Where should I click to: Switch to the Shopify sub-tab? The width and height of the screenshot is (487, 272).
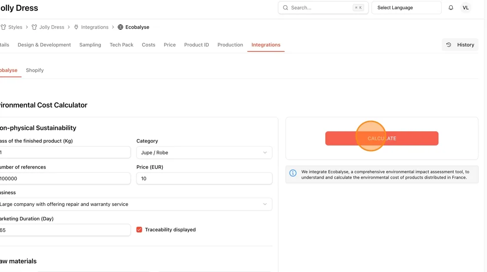pos(35,70)
